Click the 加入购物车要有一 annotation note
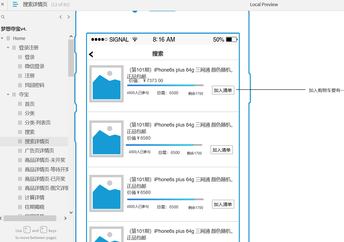The width and height of the screenshot is (344, 242). coord(326,90)
